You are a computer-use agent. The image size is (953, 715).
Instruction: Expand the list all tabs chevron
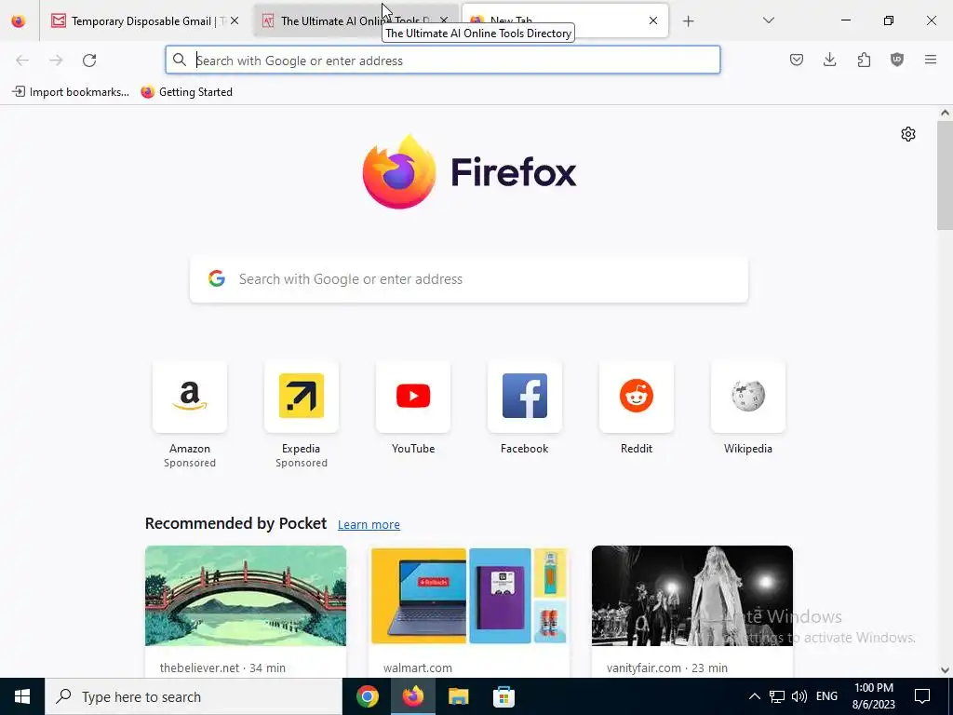768,20
